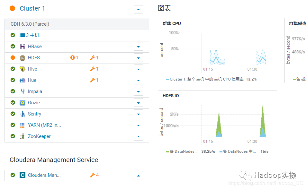306x189 pixels.
Task: Click the 38.2b/s DataNodes value
Action: 208,151
